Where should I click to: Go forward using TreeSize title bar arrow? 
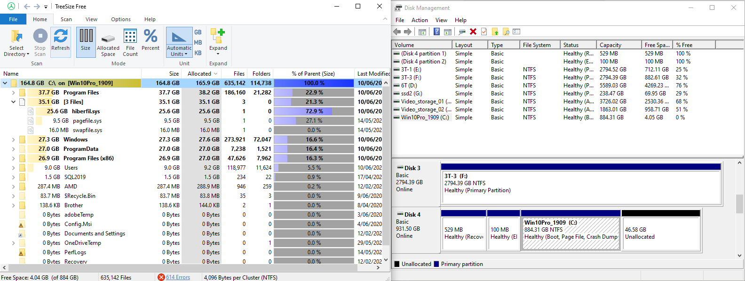click(x=37, y=7)
